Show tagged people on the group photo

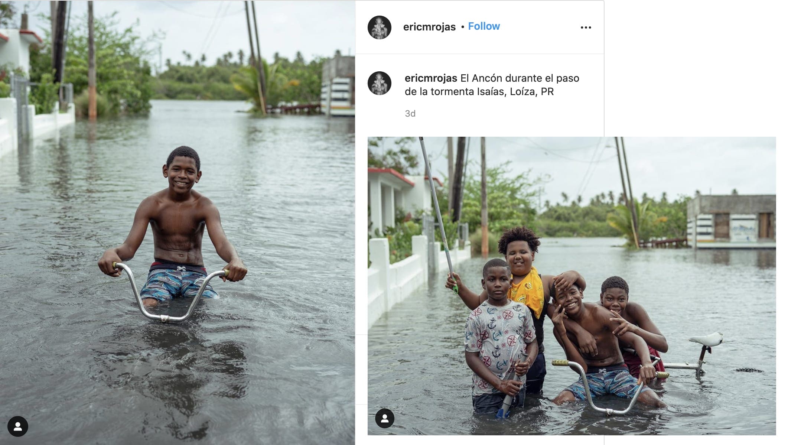(384, 419)
